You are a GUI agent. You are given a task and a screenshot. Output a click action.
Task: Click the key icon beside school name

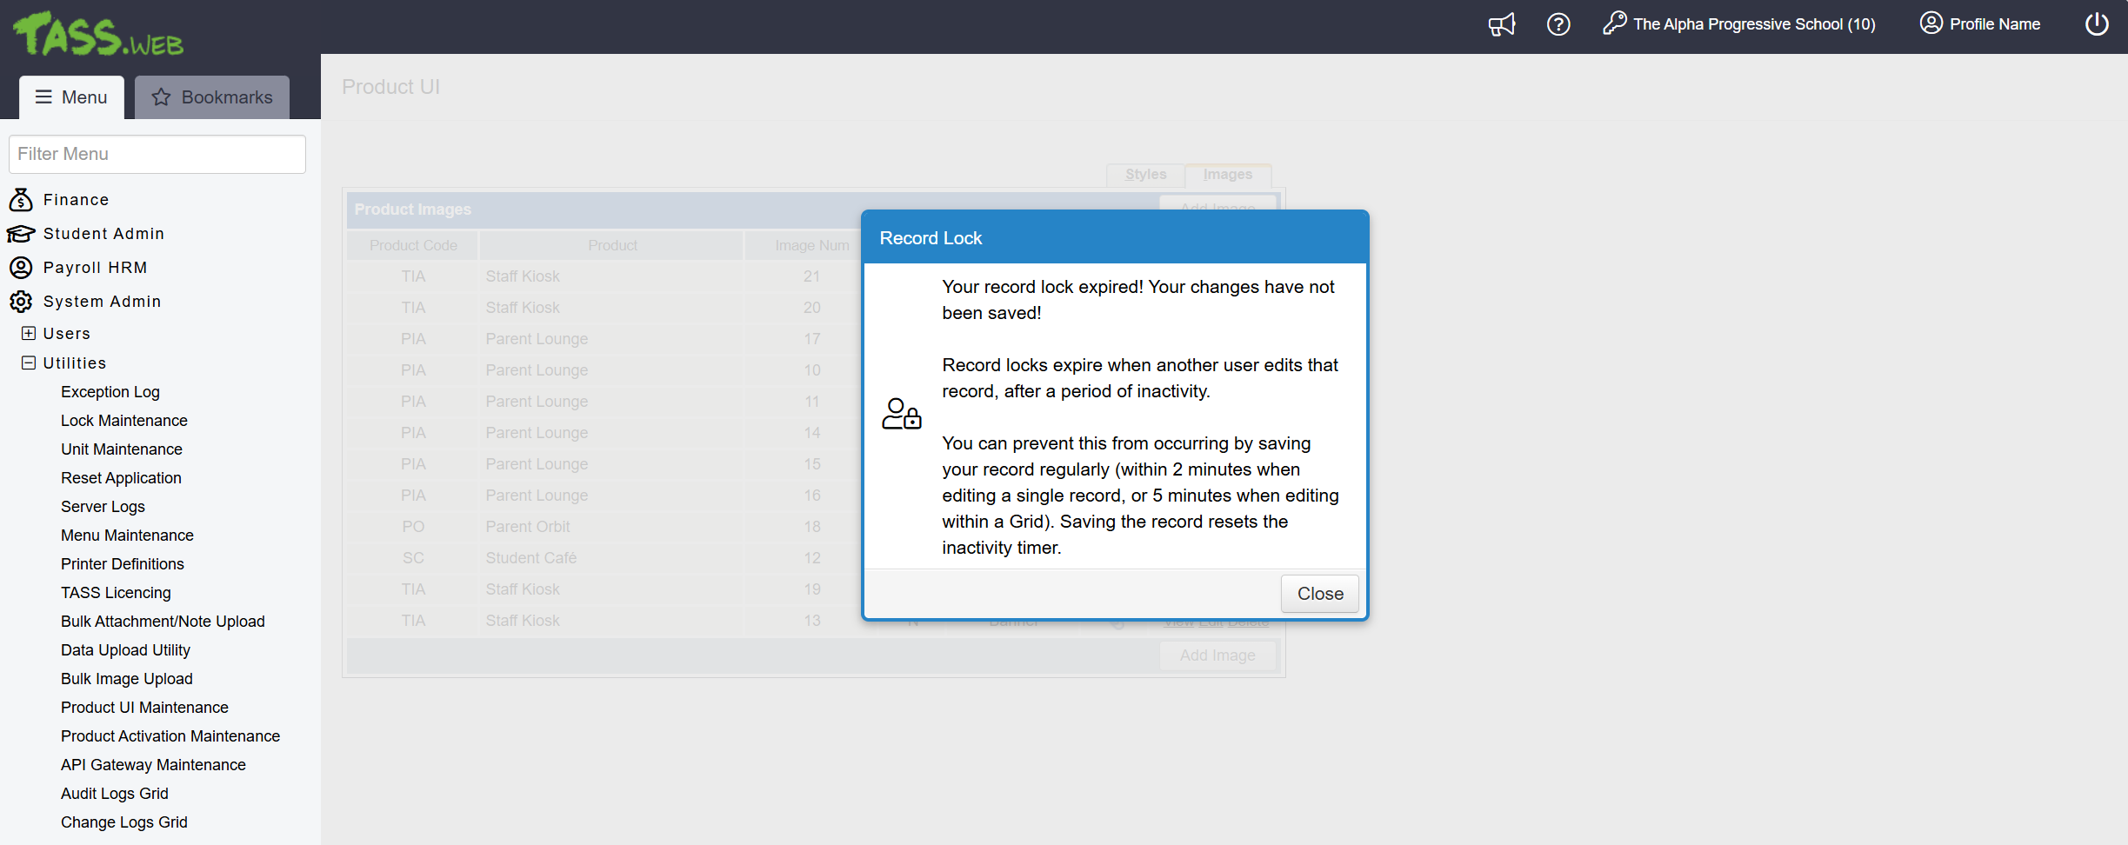coord(1614,23)
